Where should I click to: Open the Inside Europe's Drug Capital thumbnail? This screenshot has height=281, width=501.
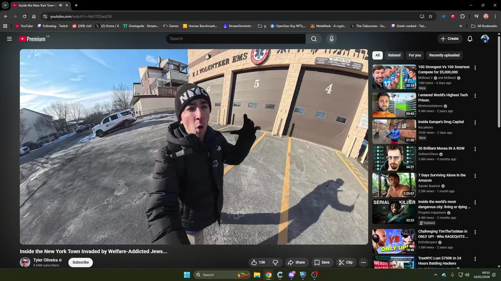tap(394, 132)
